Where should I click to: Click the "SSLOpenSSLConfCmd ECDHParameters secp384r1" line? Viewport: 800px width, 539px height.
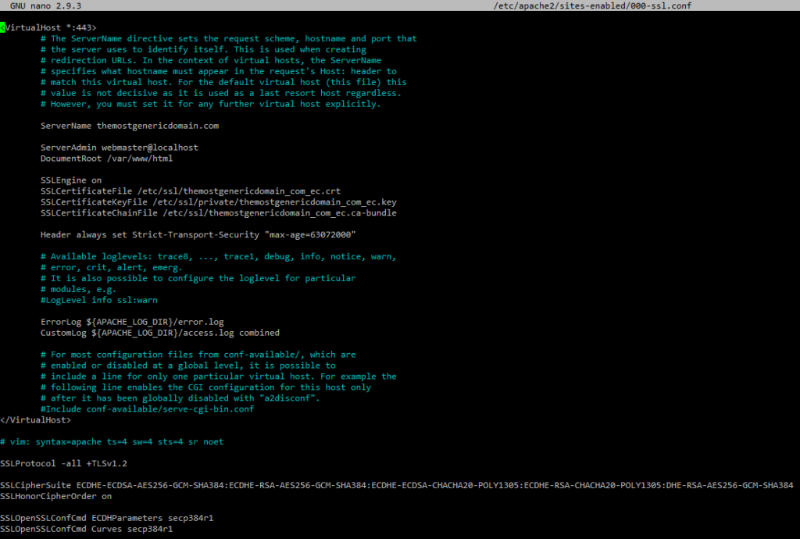106,519
